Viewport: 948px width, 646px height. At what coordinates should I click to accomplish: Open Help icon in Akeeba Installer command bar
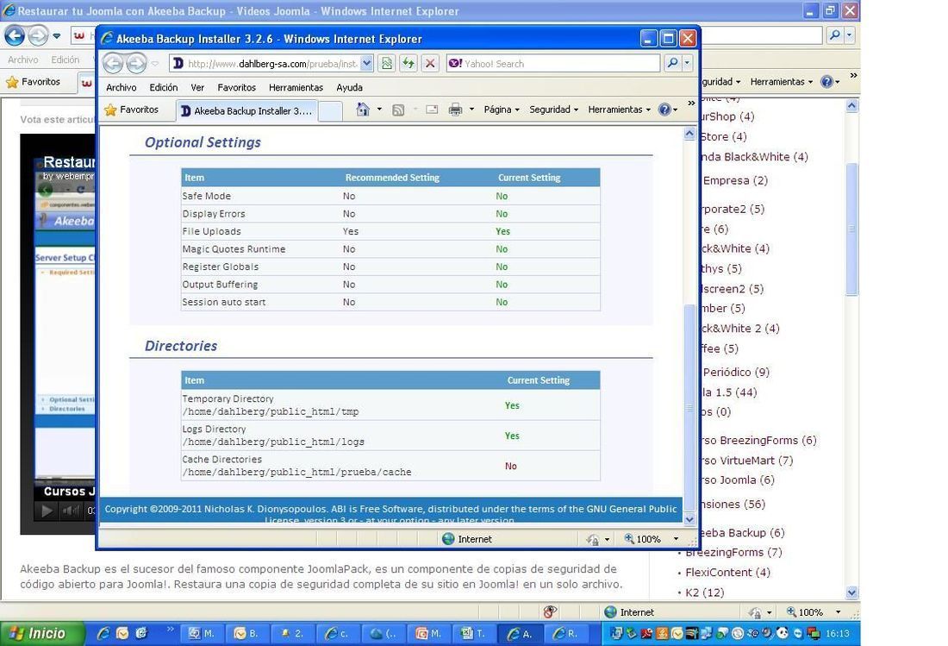coord(664,110)
